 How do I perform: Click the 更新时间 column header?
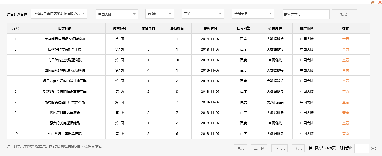[210, 28]
